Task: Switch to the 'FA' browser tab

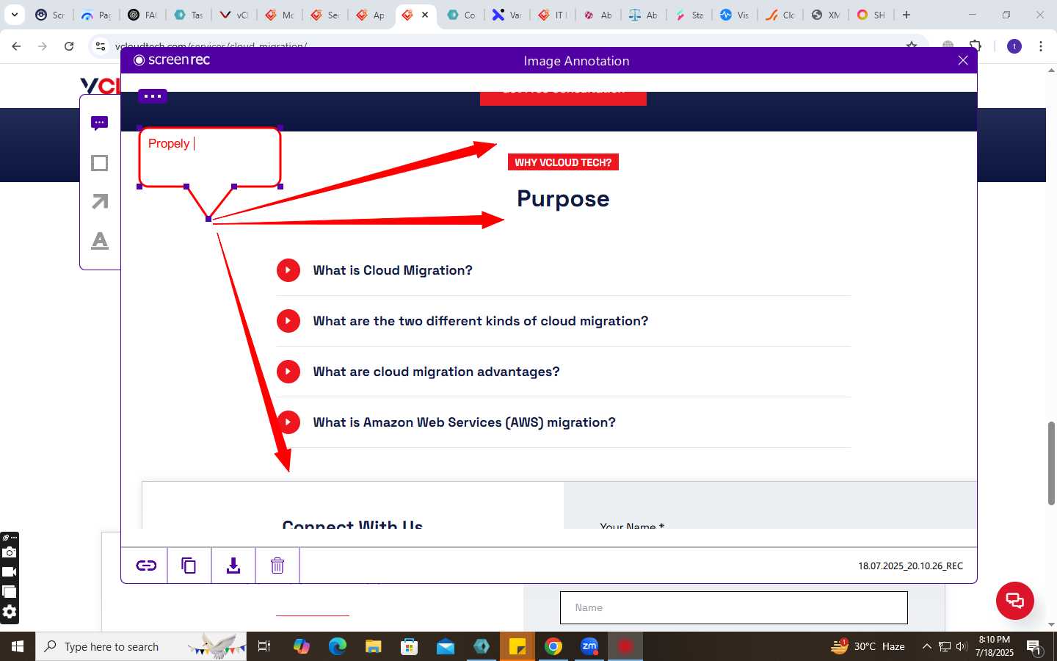Action: (143, 15)
